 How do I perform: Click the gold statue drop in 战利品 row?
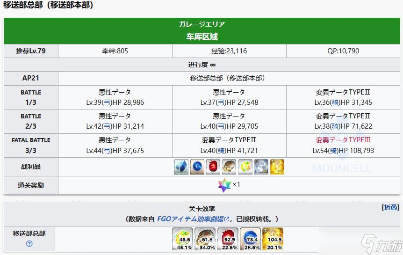(x=277, y=167)
